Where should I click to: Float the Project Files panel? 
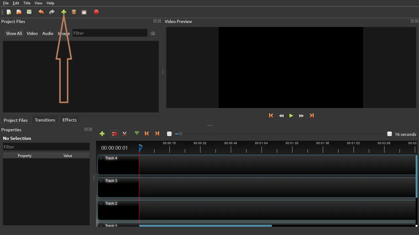coord(155,21)
